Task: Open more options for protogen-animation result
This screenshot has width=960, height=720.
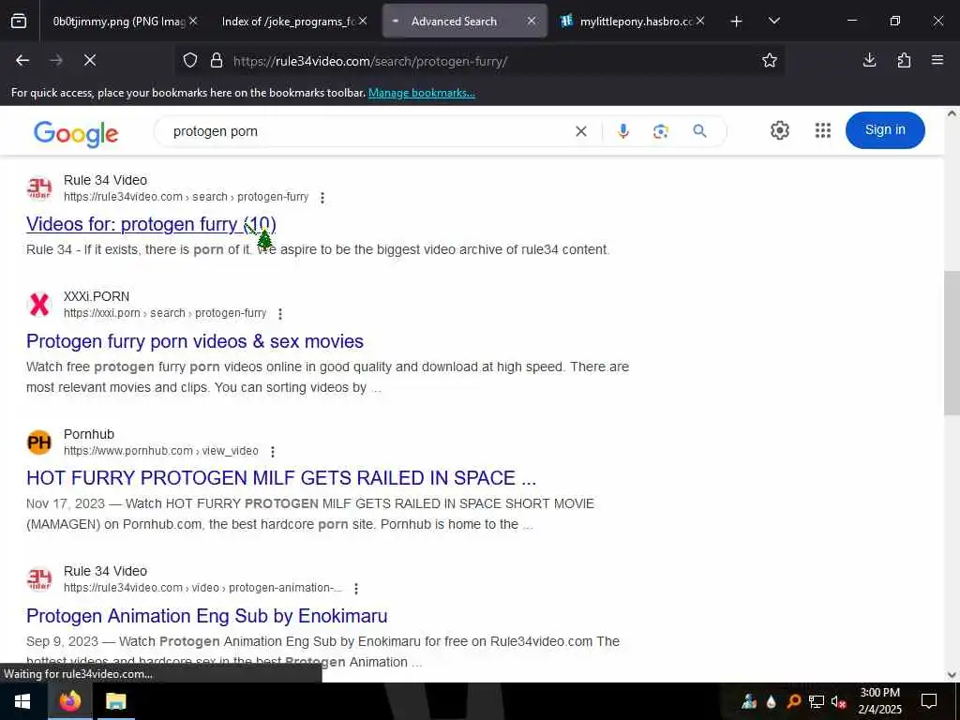Action: [356, 589]
